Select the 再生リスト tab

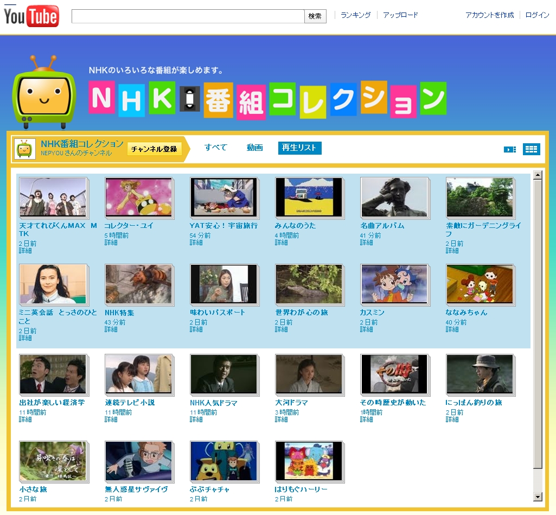pyautogui.click(x=299, y=148)
